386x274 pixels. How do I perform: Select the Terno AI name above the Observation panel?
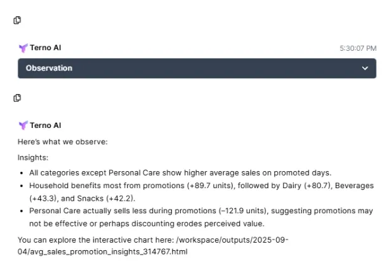45,48
